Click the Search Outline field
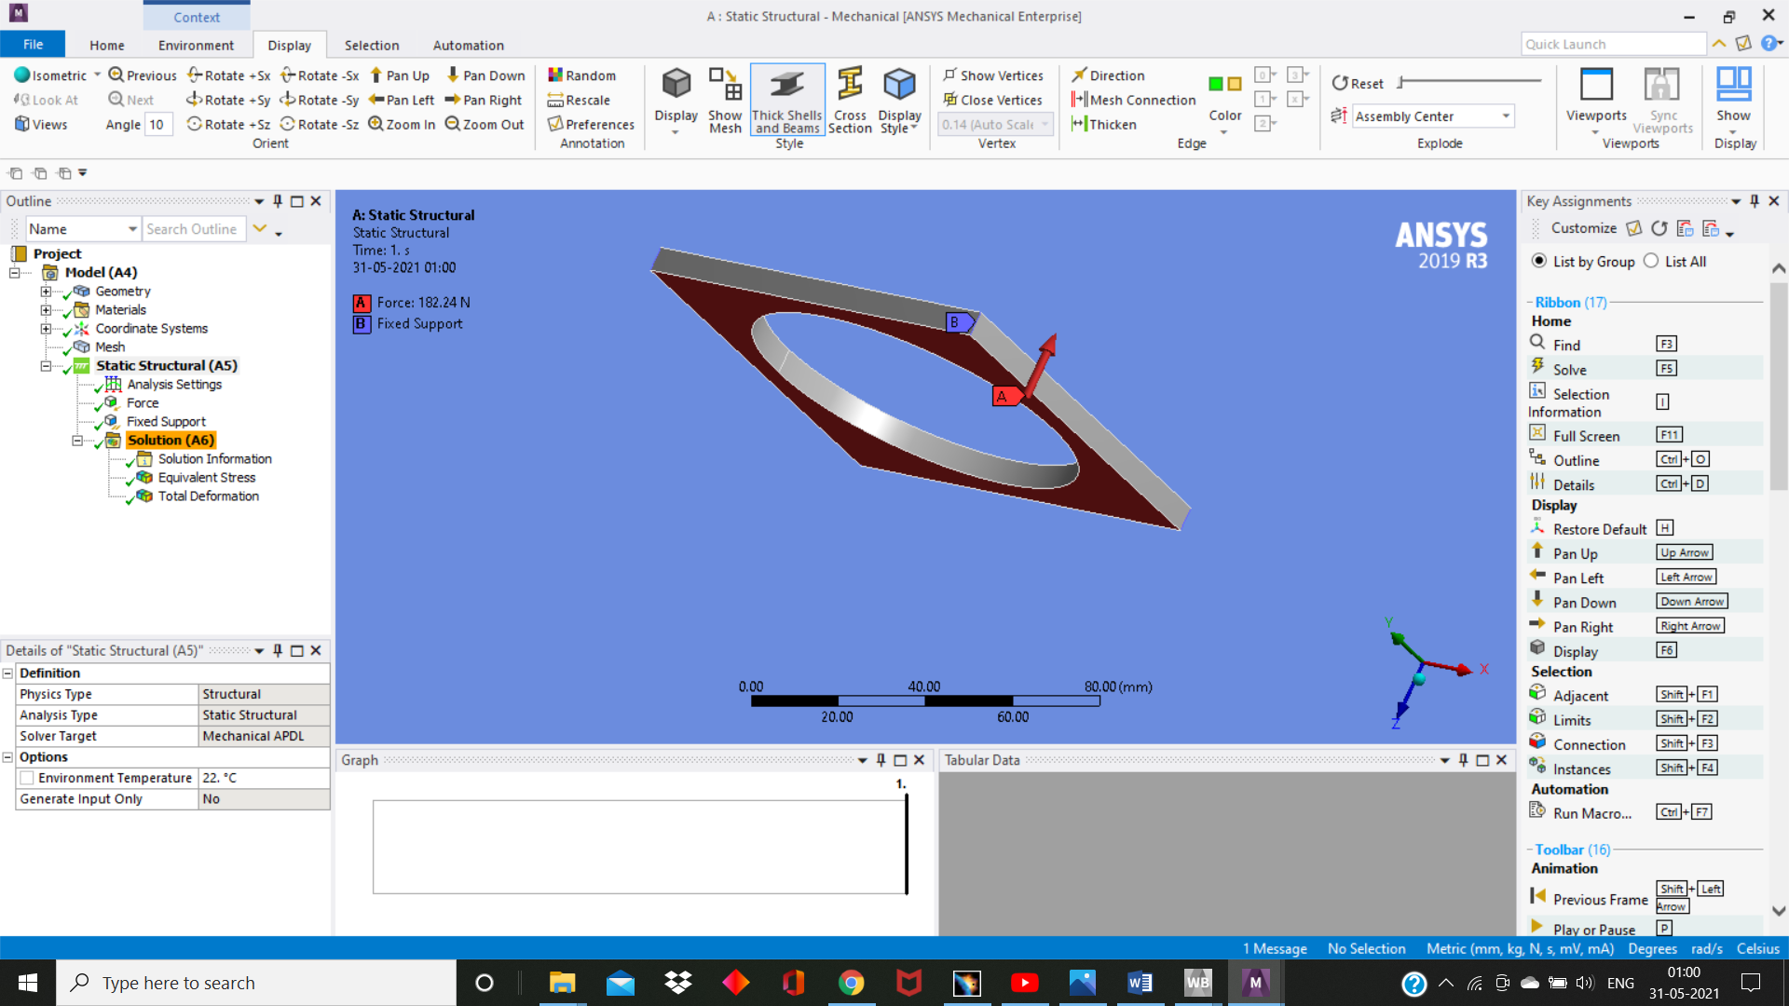Screen dimensions: 1789x1006 pos(192,229)
